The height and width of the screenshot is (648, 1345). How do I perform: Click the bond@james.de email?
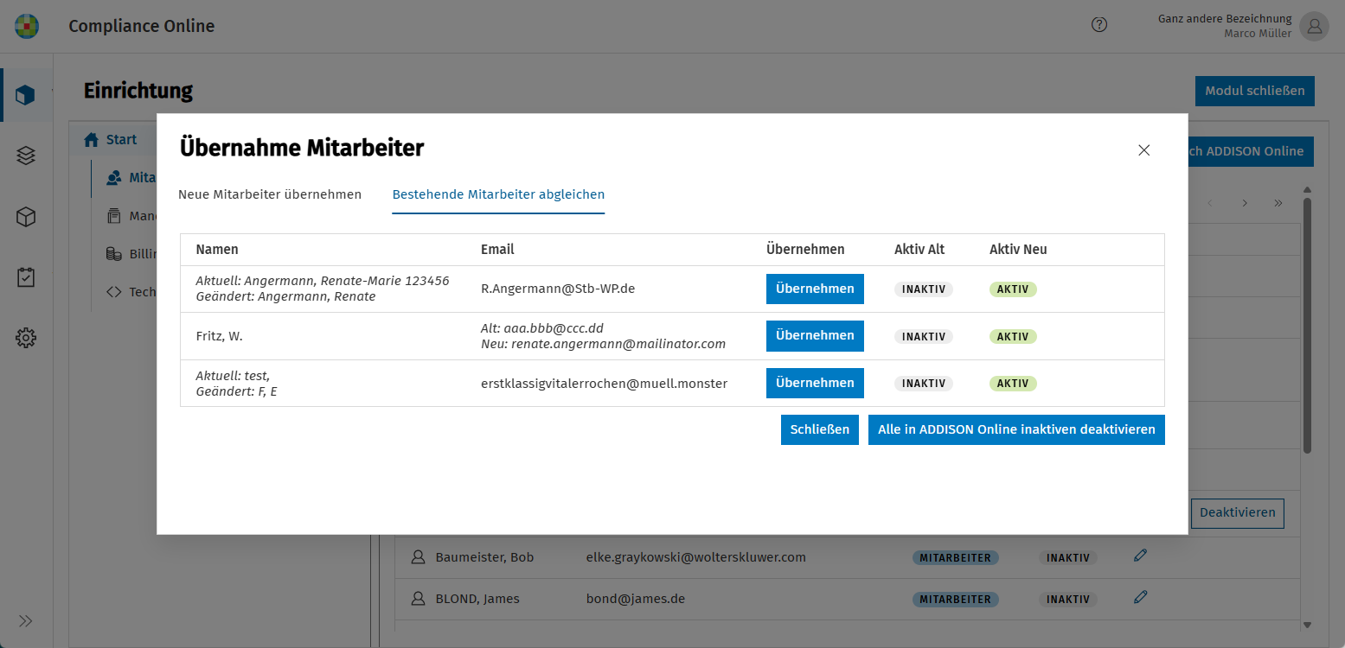tap(635, 598)
